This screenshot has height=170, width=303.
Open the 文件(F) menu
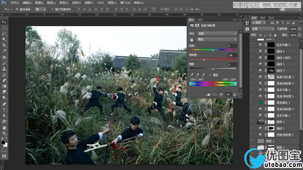[x=15, y=3]
